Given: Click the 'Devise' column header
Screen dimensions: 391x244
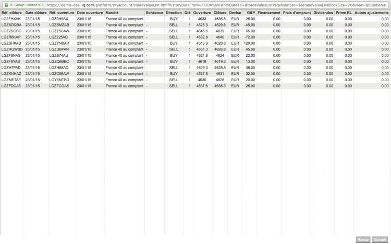Looking at the screenshot, I should (235, 12).
